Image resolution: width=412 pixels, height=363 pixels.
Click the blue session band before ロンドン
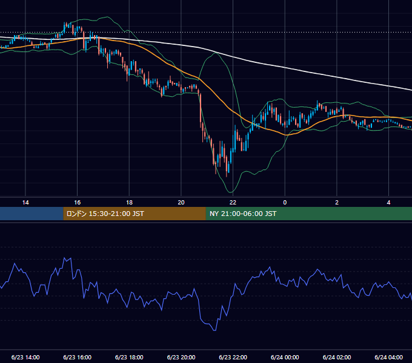(32, 214)
